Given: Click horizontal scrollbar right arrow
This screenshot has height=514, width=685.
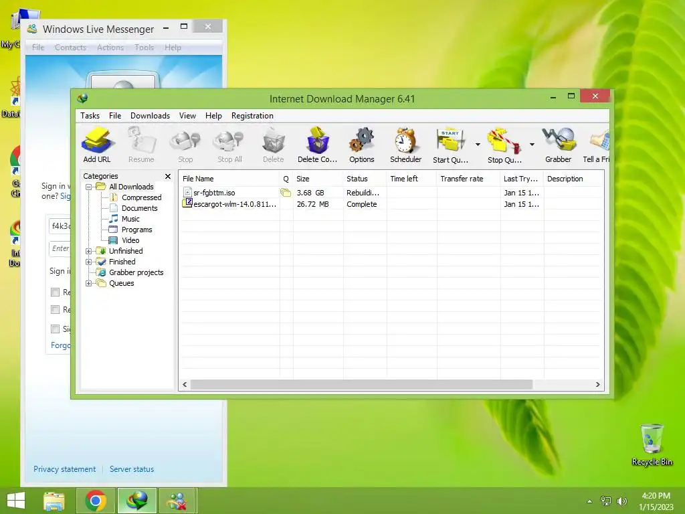Looking at the screenshot, I should tap(597, 385).
